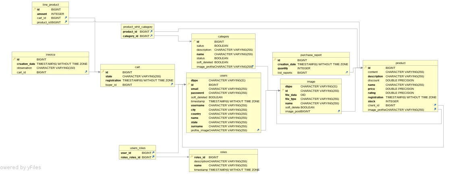This screenshot has width=455, height=174.
Task: Click the primary key icon in category table
Action: tap(194, 41)
